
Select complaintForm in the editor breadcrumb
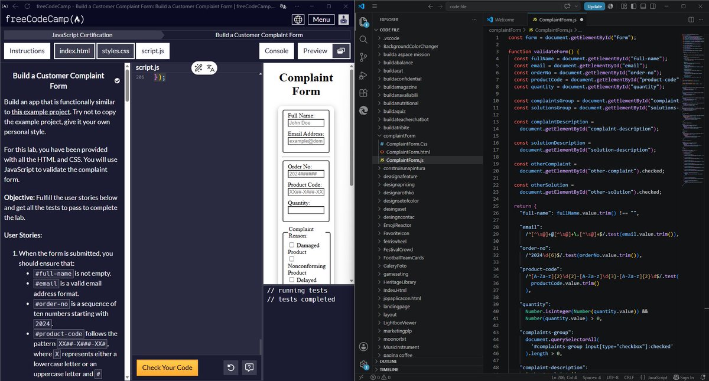pyautogui.click(x=505, y=30)
